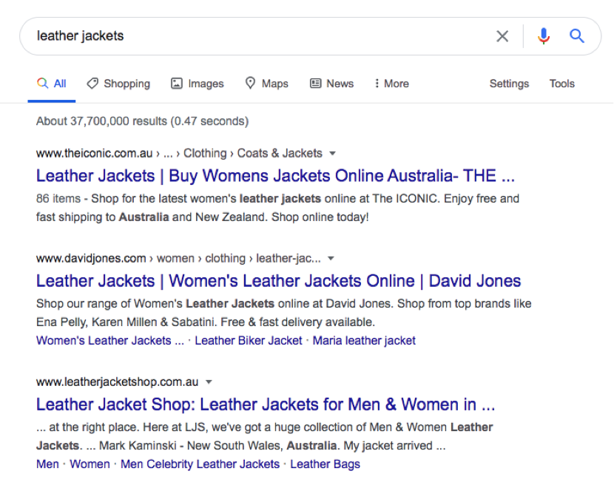This screenshot has width=614, height=488.
Task: Expand the More menu with the three dots
Action: click(391, 84)
